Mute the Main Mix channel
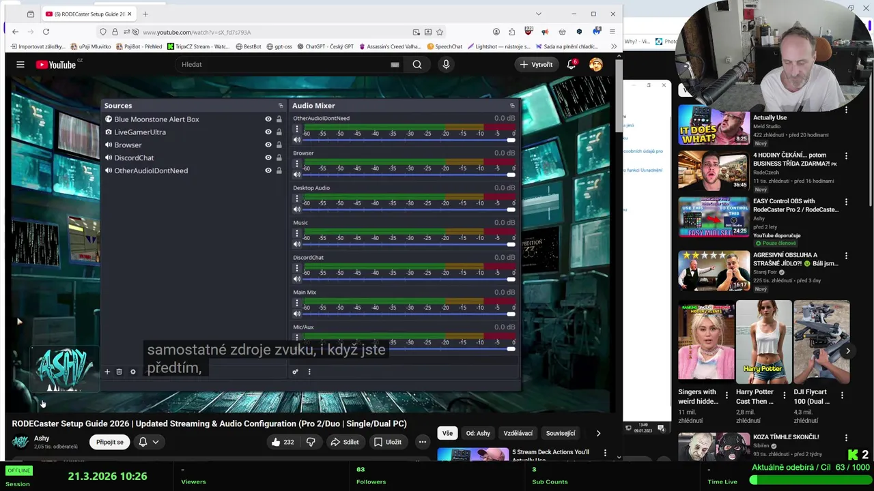Image resolution: width=874 pixels, height=491 pixels. (297, 314)
